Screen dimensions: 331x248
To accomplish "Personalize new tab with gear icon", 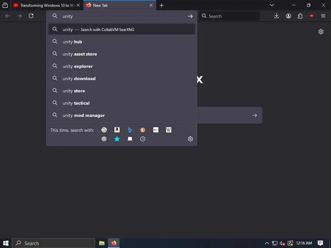I will (321, 32).
